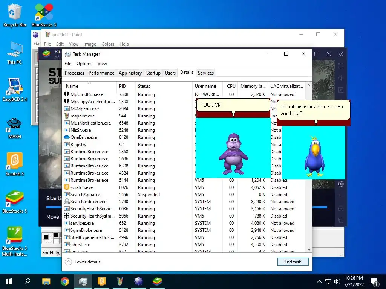Switch to the App history tab
The width and height of the screenshot is (386, 289).
(130, 73)
